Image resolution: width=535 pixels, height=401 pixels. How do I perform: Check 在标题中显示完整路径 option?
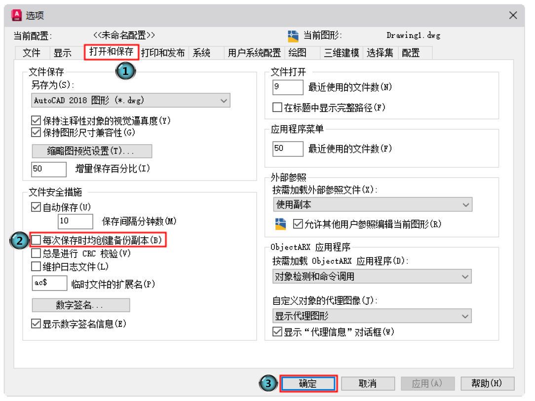277,107
